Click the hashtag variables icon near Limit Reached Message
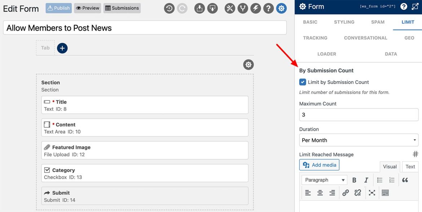The image size is (422, 212). pyautogui.click(x=415, y=154)
